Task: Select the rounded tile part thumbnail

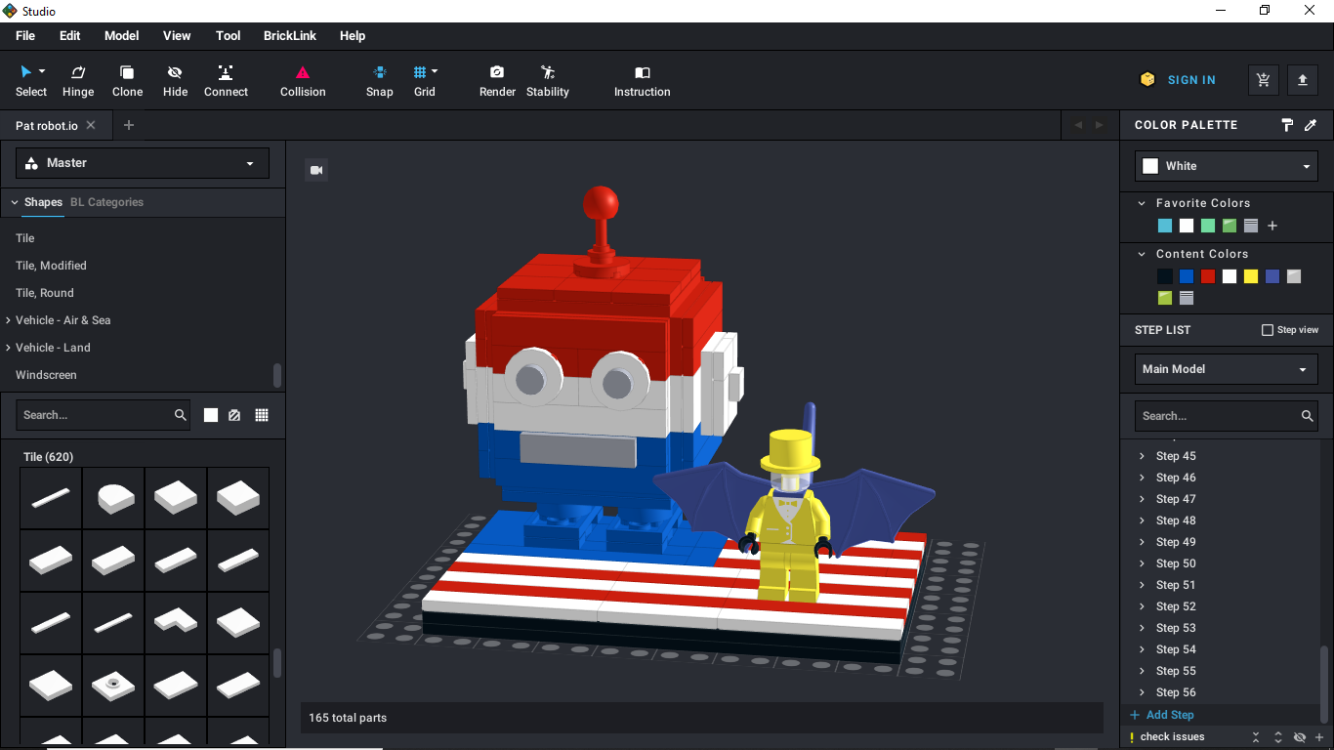Action: (x=113, y=498)
